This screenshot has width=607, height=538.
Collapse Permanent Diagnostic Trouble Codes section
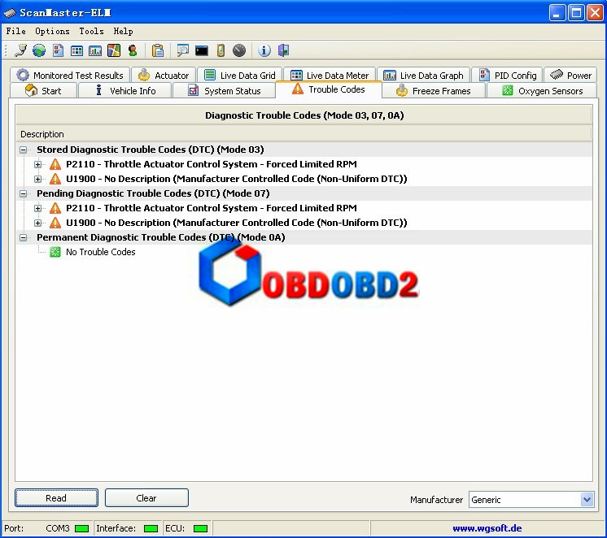tap(24, 237)
